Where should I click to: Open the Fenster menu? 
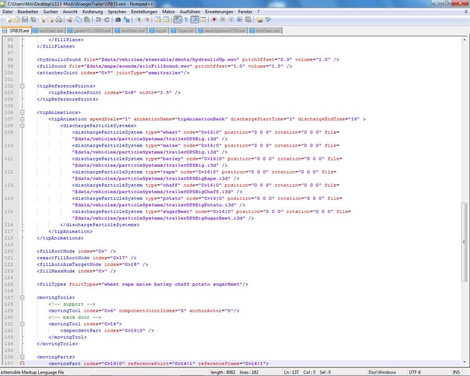pyautogui.click(x=245, y=12)
